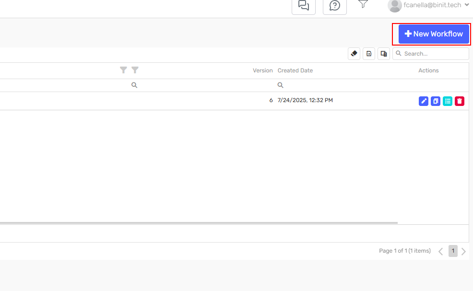Toggle the second column filter funnel
Image resolution: width=473 pixels, height=291 pixels.
[135, 70]
